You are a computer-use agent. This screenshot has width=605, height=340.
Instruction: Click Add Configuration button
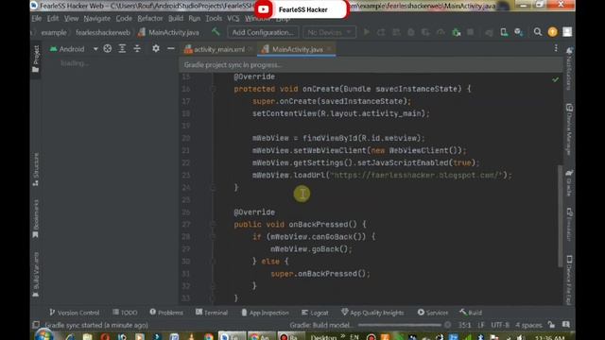[x=263, y=32]
